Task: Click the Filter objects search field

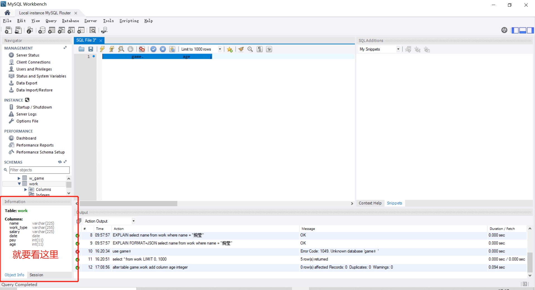Action: tap(39, 170)
